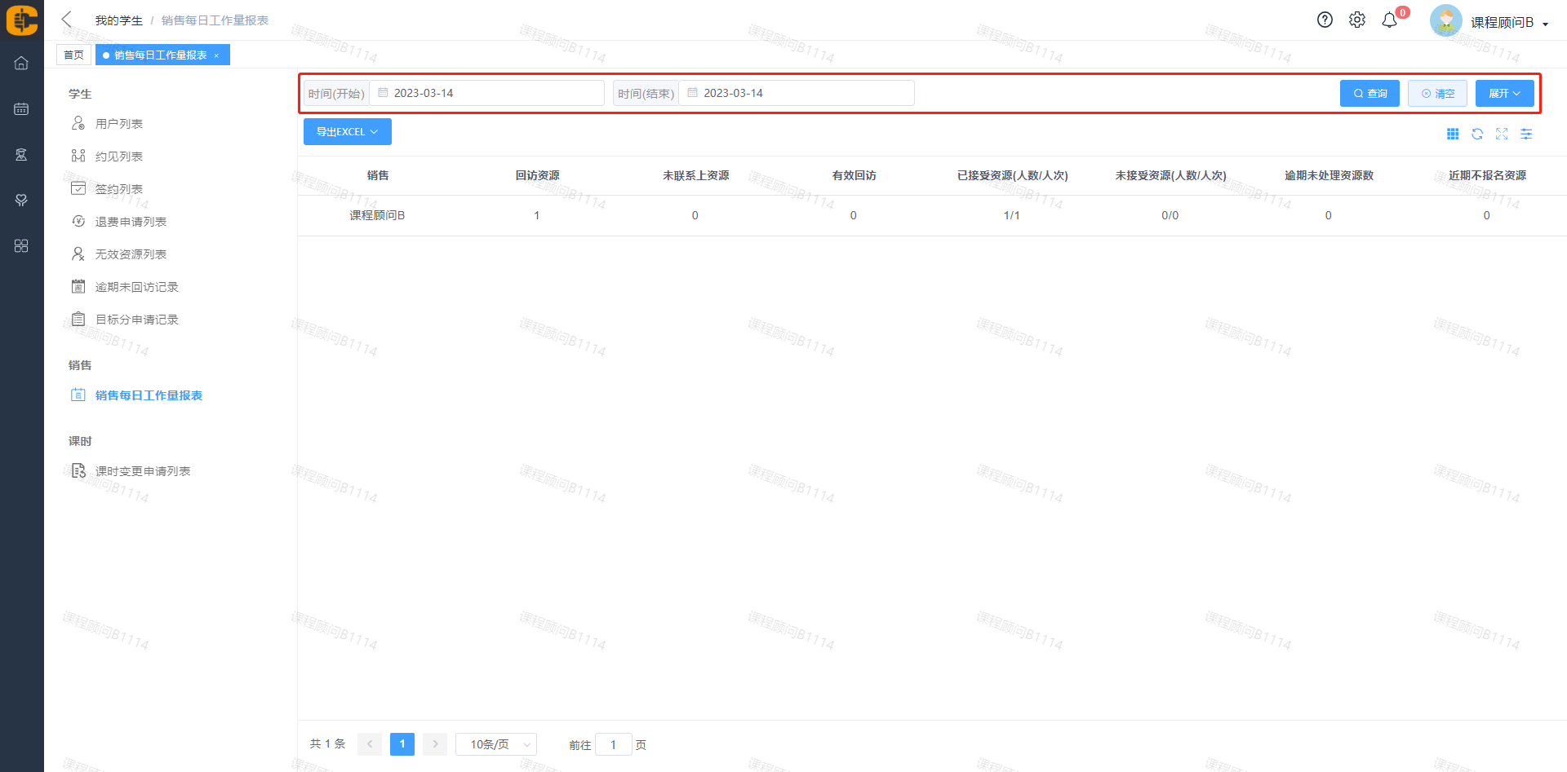Click the home icon in left sidebar
Screen dimensions: 1567x772
tap(21, 63)
